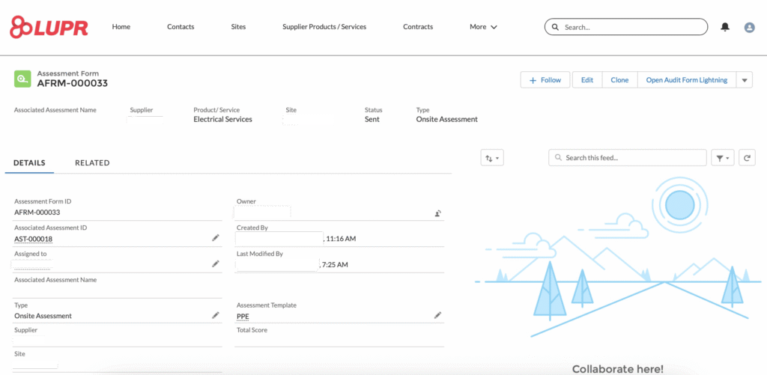
Task: Edit Associated Assessment ID pencil icon
Action: coord(216,238)
